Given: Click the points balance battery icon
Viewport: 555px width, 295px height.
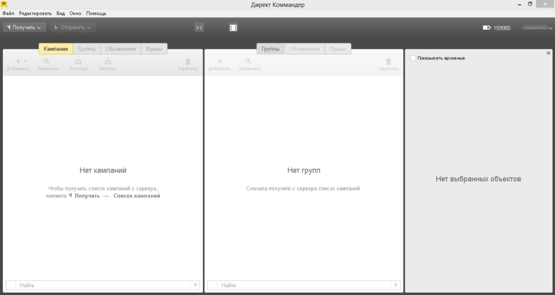Looking at the screenshot, I should (487, 28).
